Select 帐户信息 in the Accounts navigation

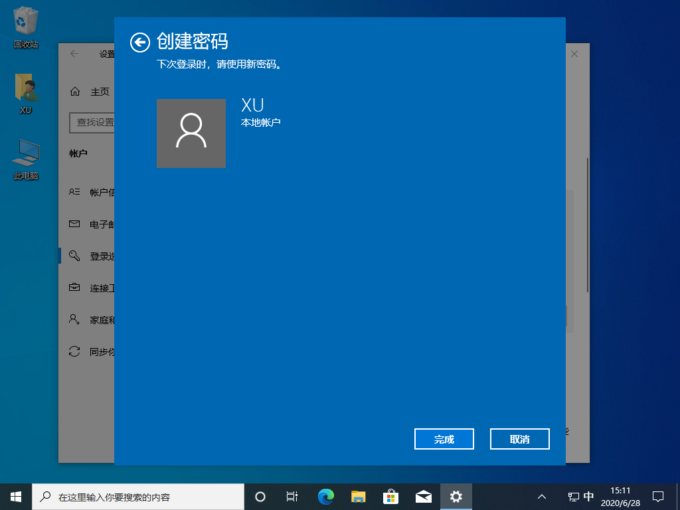(74, 191)
